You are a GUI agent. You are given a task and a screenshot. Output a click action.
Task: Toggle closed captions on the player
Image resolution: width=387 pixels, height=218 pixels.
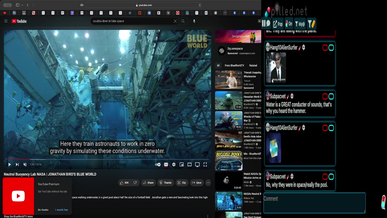point(166,164)
